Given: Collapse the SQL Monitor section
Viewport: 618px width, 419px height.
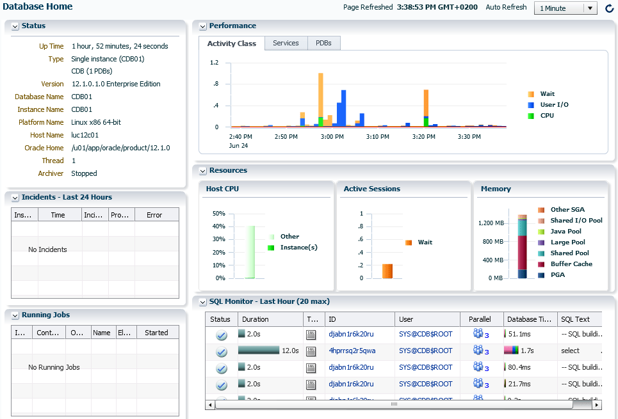Looking at the screenshot, I should click(203, 301).
